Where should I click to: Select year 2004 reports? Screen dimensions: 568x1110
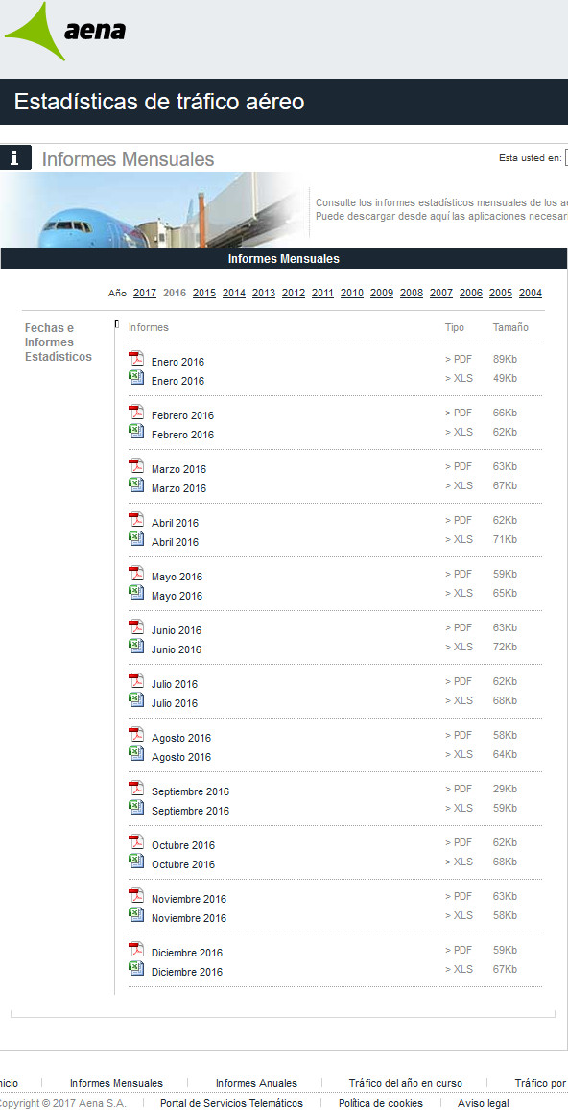531,293
